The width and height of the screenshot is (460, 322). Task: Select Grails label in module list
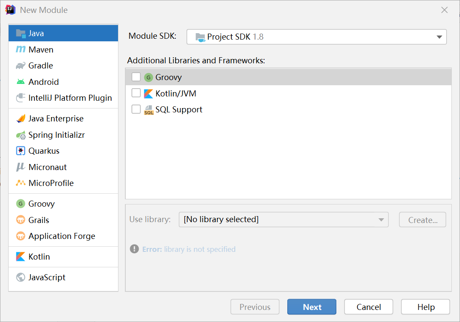[39, 220]
